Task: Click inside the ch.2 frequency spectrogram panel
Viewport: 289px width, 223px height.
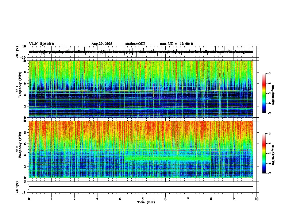Action: point(141,149)
